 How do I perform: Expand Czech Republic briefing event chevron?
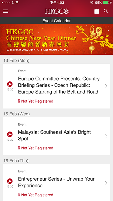pos(106,86)
